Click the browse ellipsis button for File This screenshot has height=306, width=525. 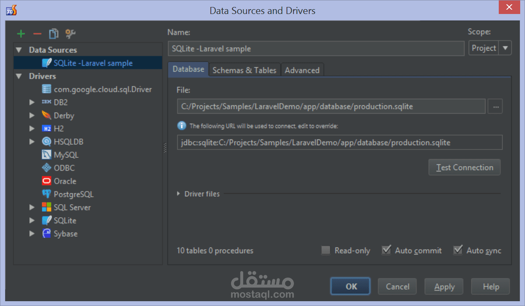click(x=495, y=106)
